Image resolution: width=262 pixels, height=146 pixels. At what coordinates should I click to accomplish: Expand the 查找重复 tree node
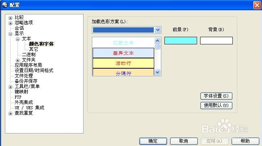coord(10,114)
